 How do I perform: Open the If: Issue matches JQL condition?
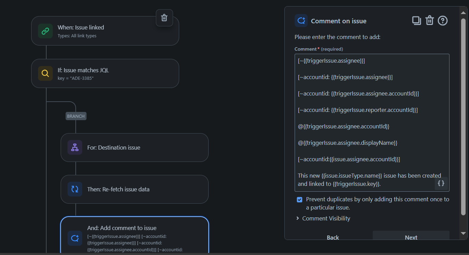click(x=105, y=73)
